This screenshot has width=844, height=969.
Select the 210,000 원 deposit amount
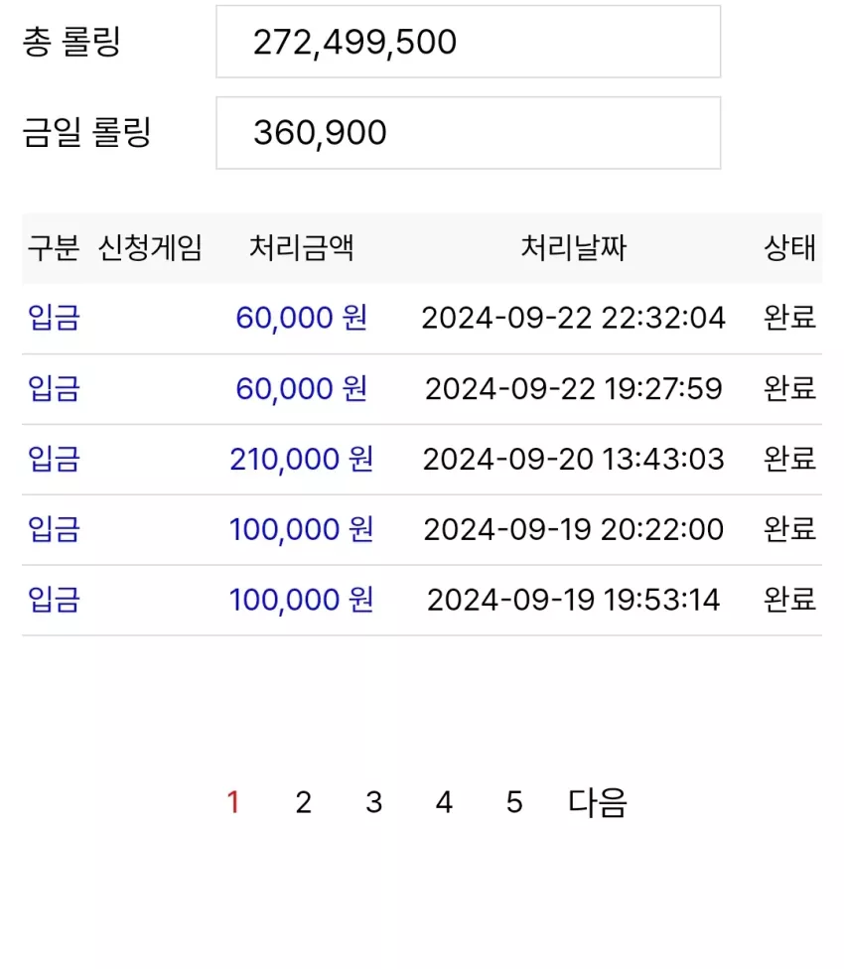[302, 459]
